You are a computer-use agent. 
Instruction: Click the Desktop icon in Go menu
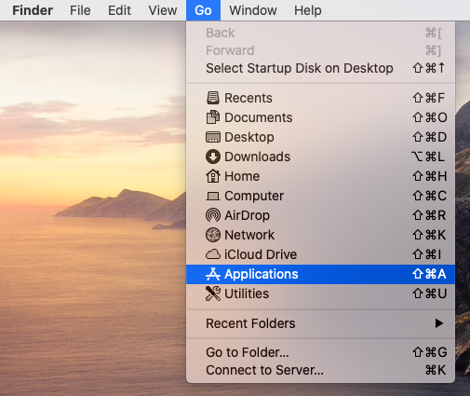point(213,137)
